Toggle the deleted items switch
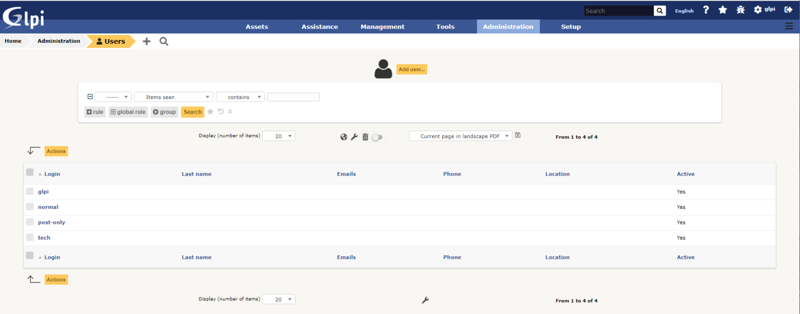Screen dimensions: 800x314 (x=377, y=137)
